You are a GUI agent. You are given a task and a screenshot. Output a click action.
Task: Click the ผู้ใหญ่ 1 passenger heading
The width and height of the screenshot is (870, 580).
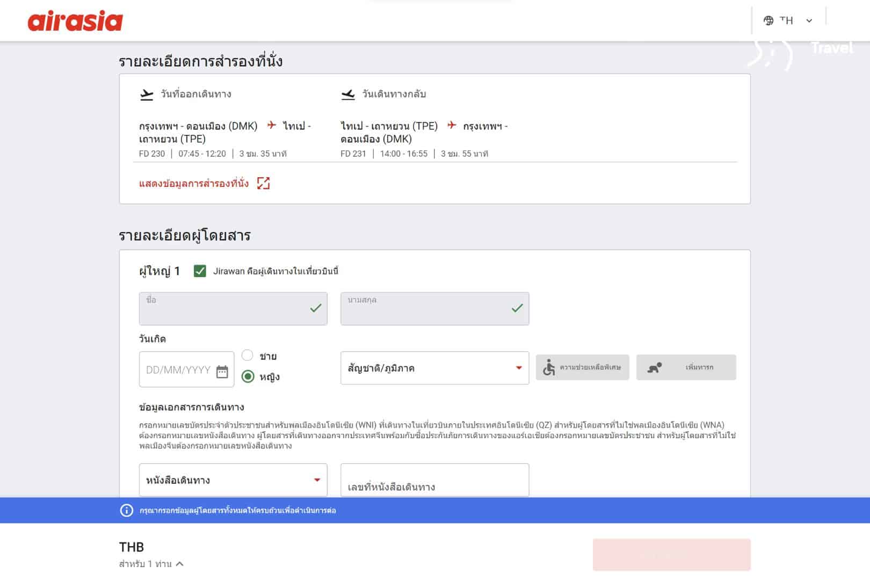[x=160, y=271]
